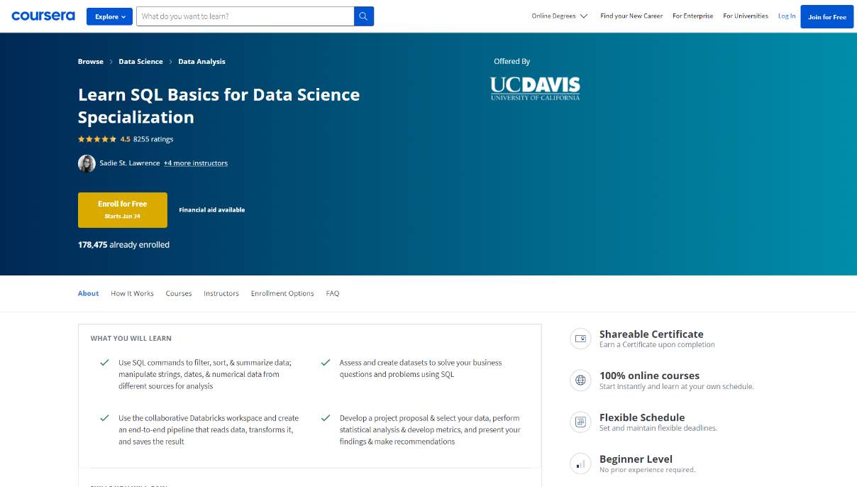
Task: Switch to the Instructors tab
Action: (x=221, y=293)
